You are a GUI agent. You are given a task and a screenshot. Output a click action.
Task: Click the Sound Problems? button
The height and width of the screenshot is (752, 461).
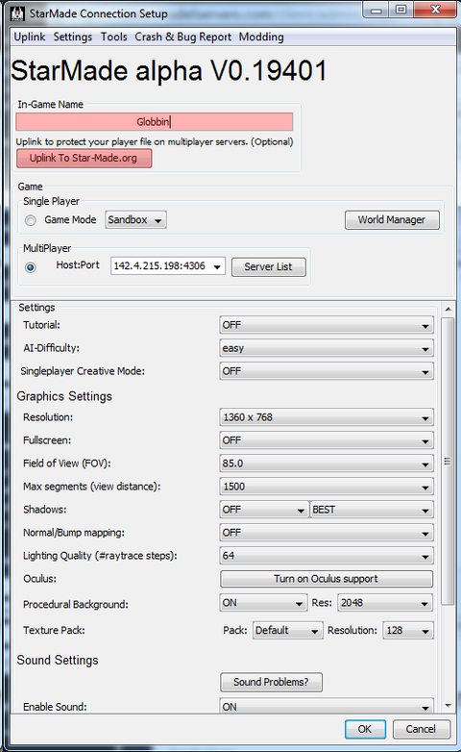click(x=271, y=682)
